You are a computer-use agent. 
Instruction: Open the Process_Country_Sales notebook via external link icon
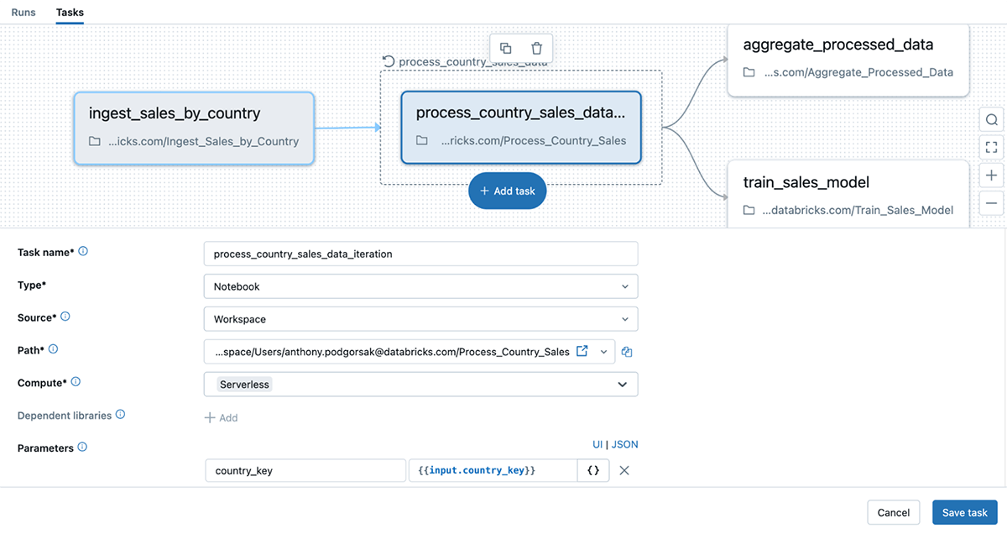[x=582, y=352]
